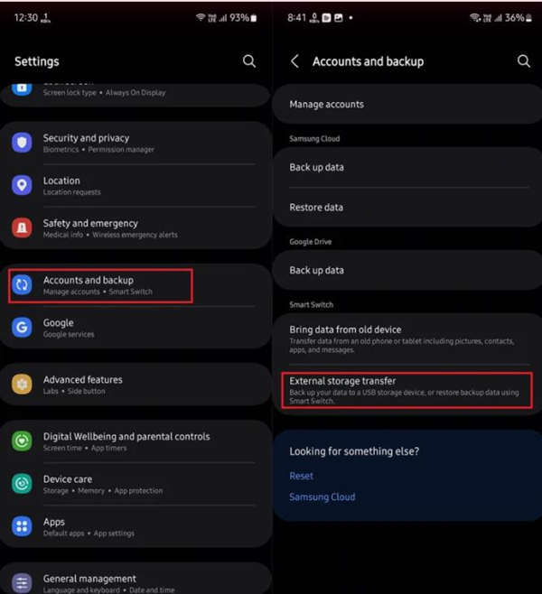Open External storage transfer
This screenshot has width=542, height=594.
point(407,390)
